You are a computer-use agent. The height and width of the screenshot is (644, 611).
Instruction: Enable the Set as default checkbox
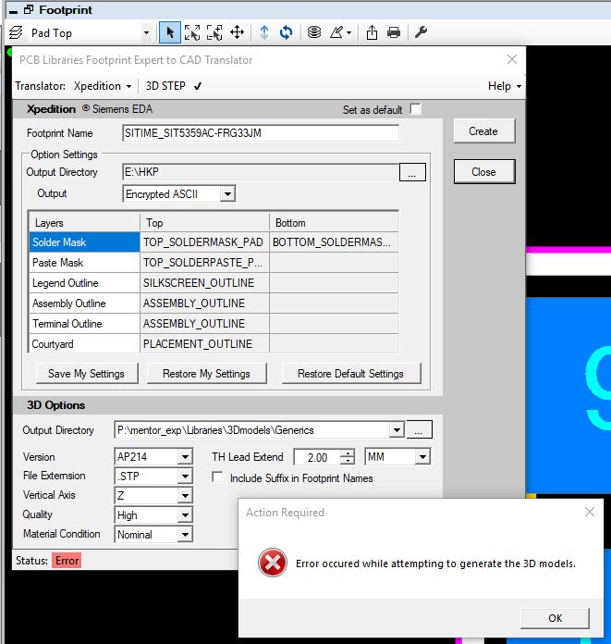tap(415, 109)
